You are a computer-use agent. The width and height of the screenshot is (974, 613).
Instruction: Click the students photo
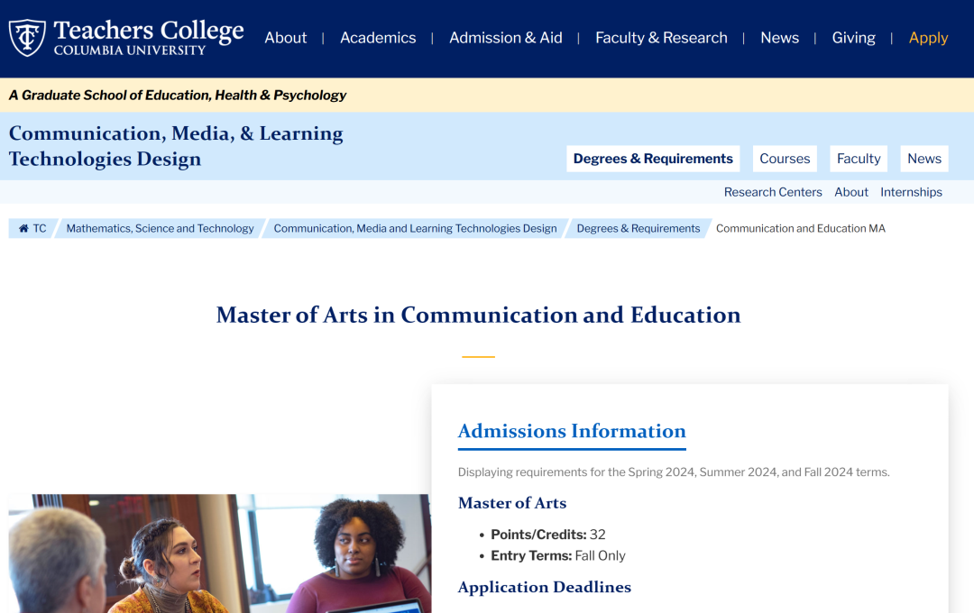tap(219, 554)
